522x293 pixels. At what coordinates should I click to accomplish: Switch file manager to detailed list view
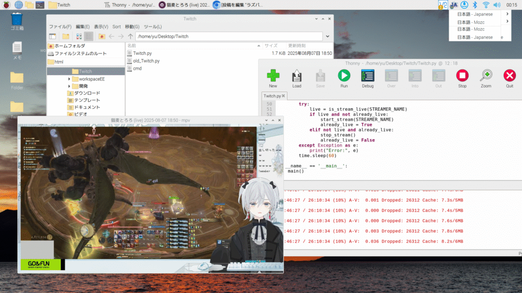[89, 36]
